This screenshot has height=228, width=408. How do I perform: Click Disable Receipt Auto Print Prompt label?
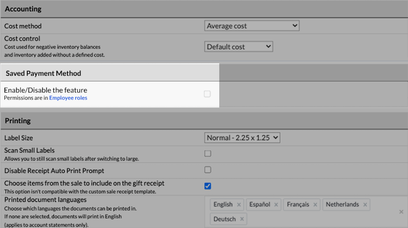point(54,171)
